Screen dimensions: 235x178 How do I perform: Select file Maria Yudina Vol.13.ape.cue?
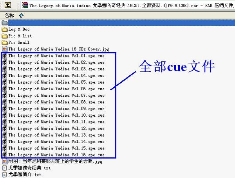56,135
